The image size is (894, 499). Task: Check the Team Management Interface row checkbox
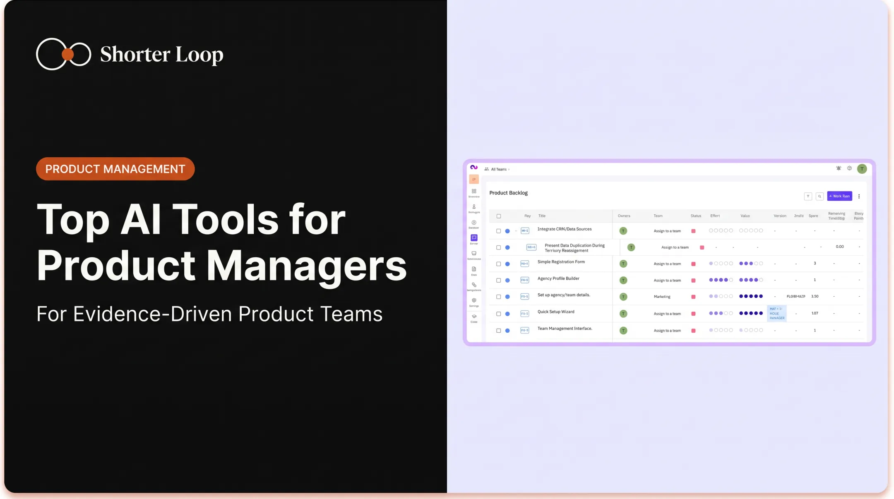499,330
